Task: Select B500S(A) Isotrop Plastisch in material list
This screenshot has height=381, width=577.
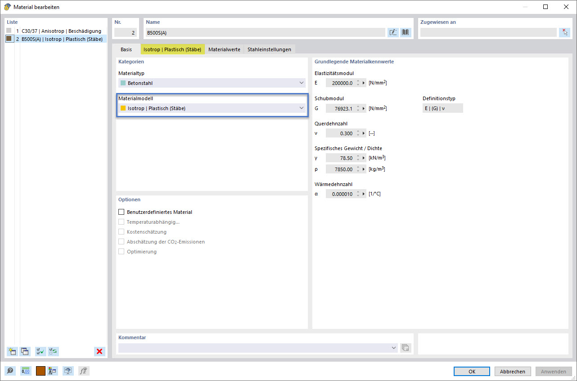Action: point(62,39)
